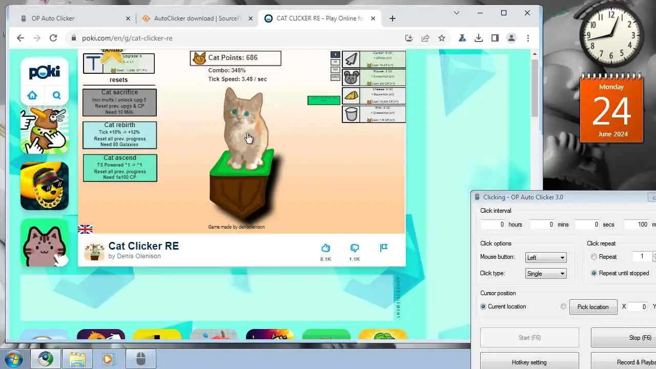Bookmark this page with star icon

pyautogui.click(x=442, y=38)
